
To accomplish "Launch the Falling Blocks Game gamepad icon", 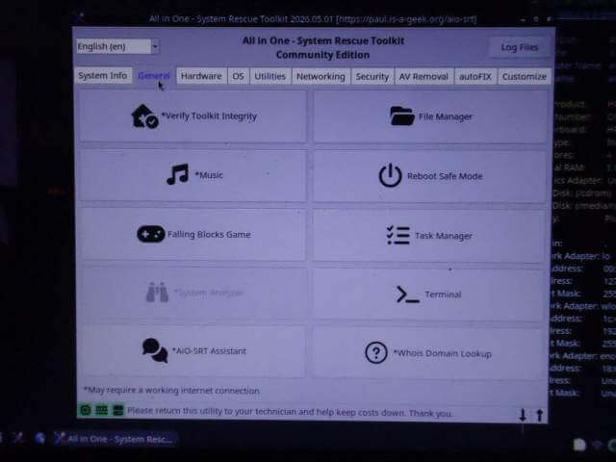I will (x=150, y=234).
